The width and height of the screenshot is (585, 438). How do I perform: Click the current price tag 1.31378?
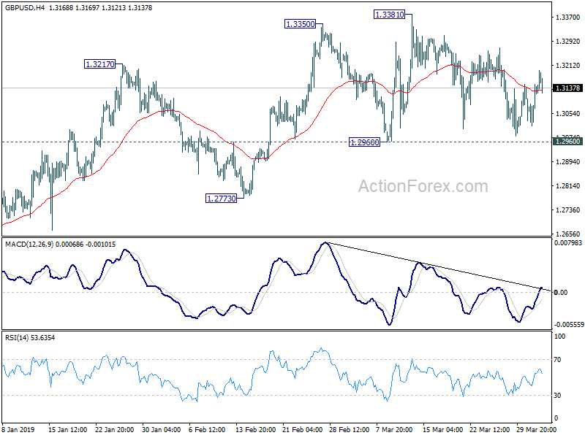tap(568, 88)
